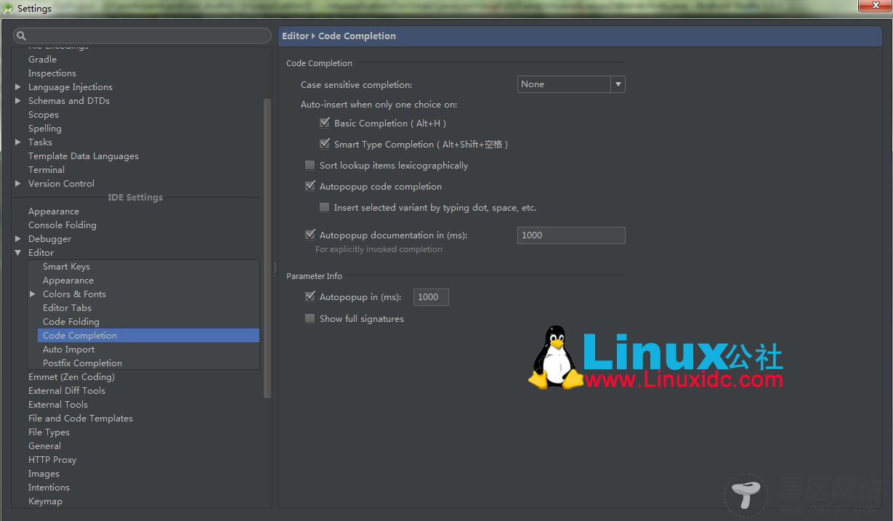
Task: Expand Language Injections tree node
Action: click(18, 87)
